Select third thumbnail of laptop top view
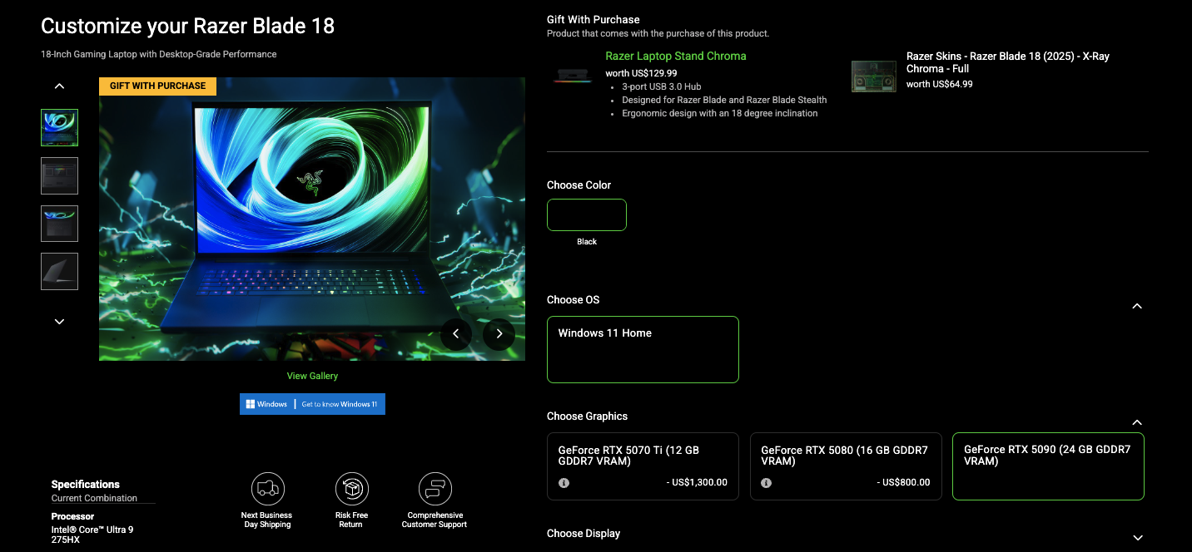 point(59,224)
